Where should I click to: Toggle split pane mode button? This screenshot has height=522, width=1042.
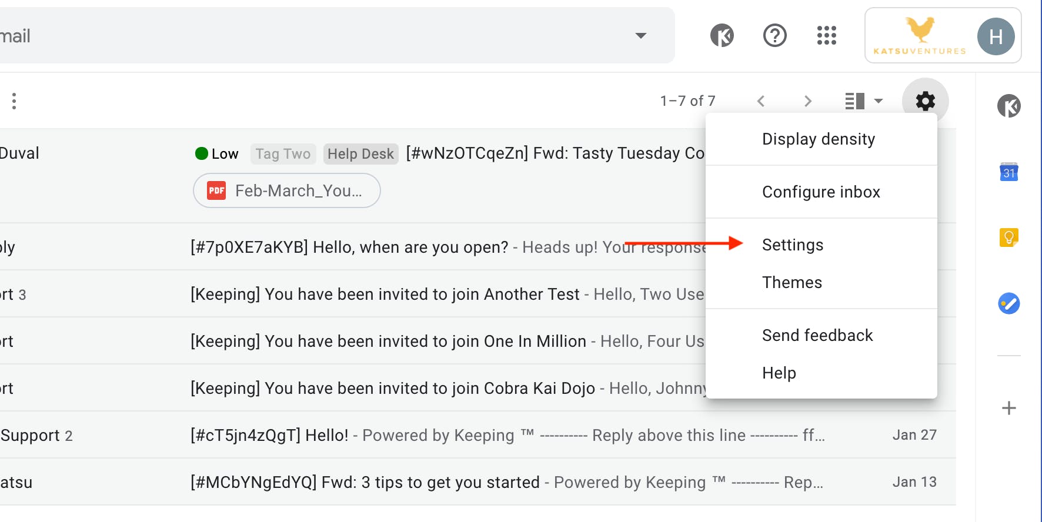(854, 101)
